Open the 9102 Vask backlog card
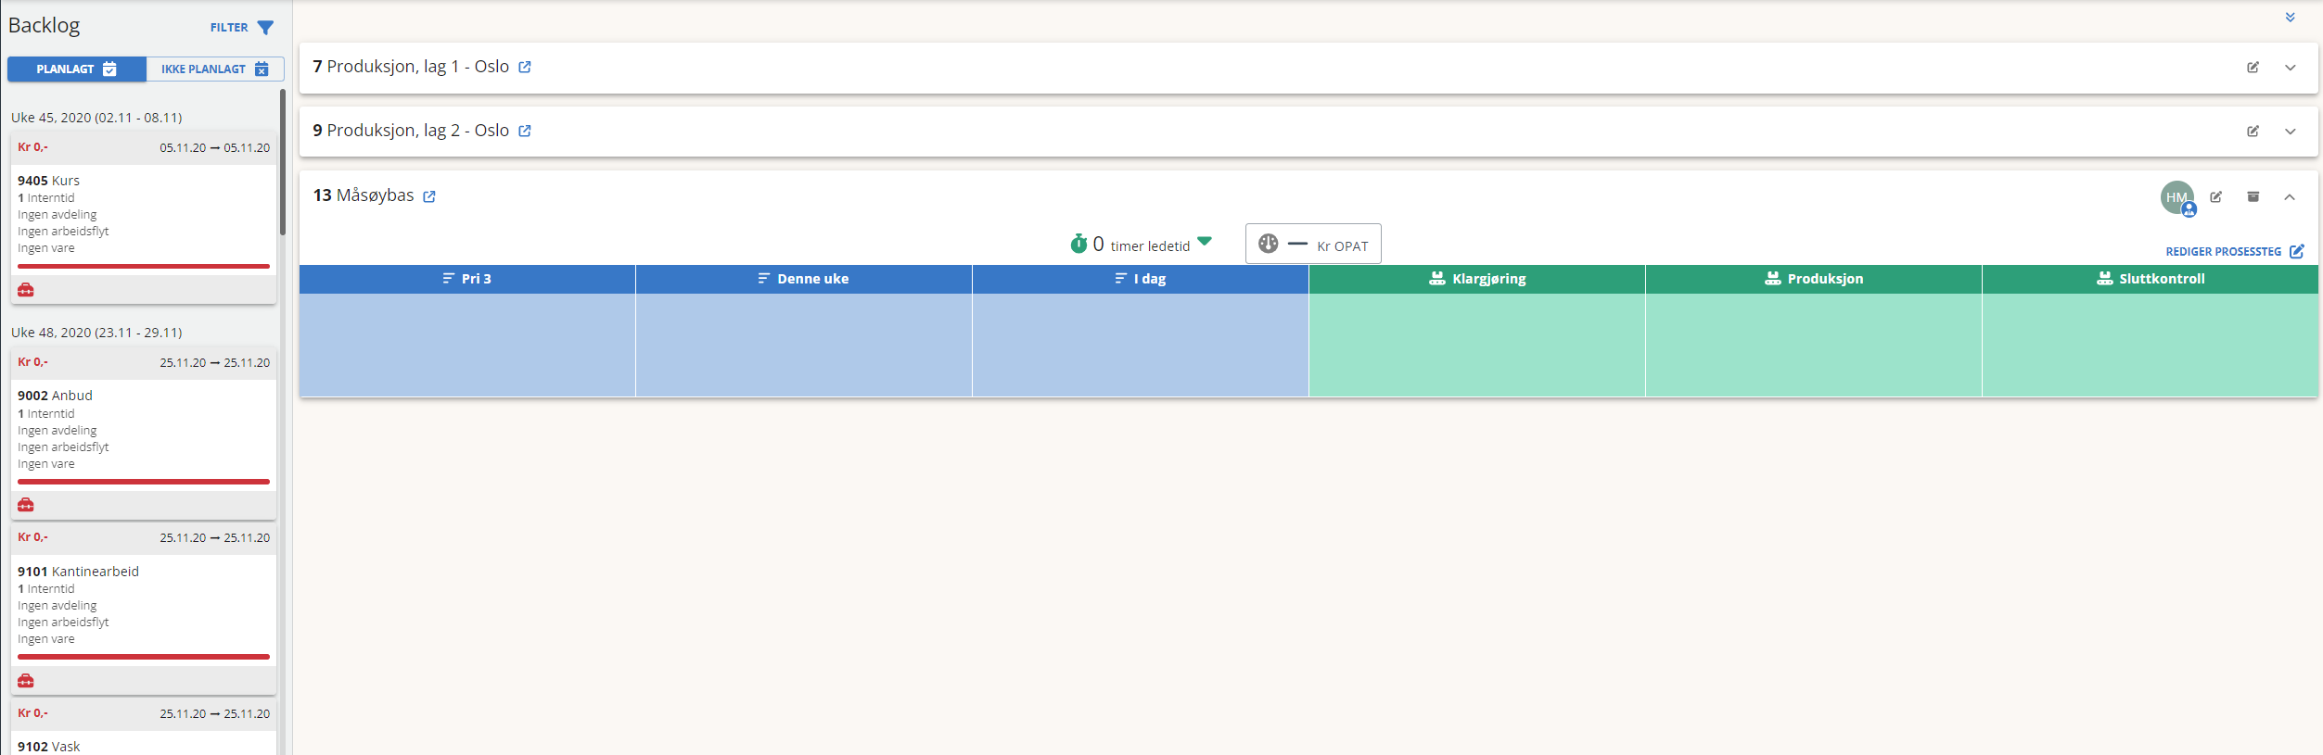Viewport: 2323px width, 755px height. coord(144,728)
